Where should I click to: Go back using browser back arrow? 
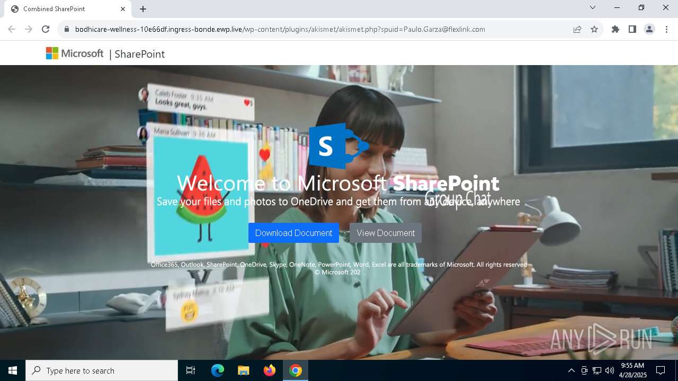[12, 29]
